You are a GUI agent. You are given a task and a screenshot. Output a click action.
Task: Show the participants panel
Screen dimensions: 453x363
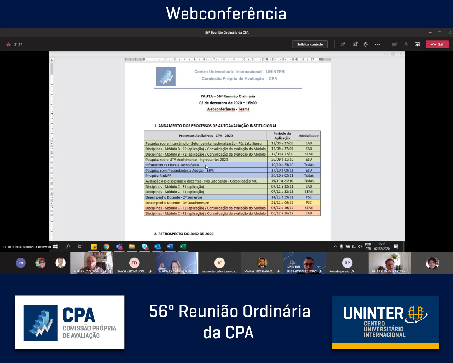pos(343,44)
